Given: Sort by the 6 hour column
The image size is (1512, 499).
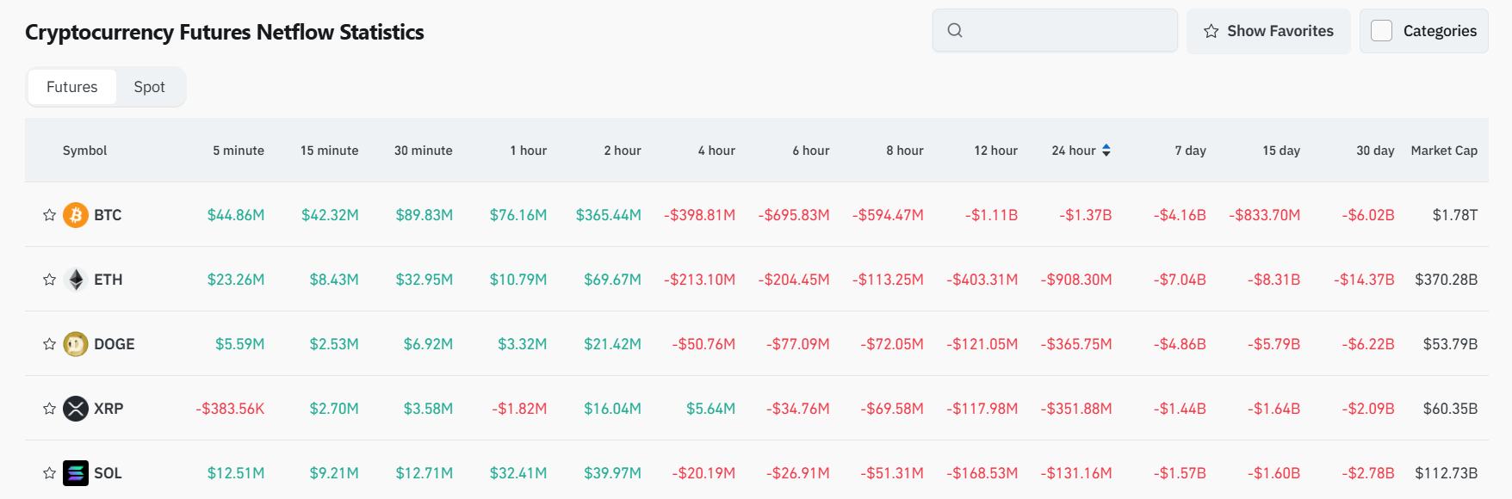Looking at the screenshot, I should [x=811, y=151].
